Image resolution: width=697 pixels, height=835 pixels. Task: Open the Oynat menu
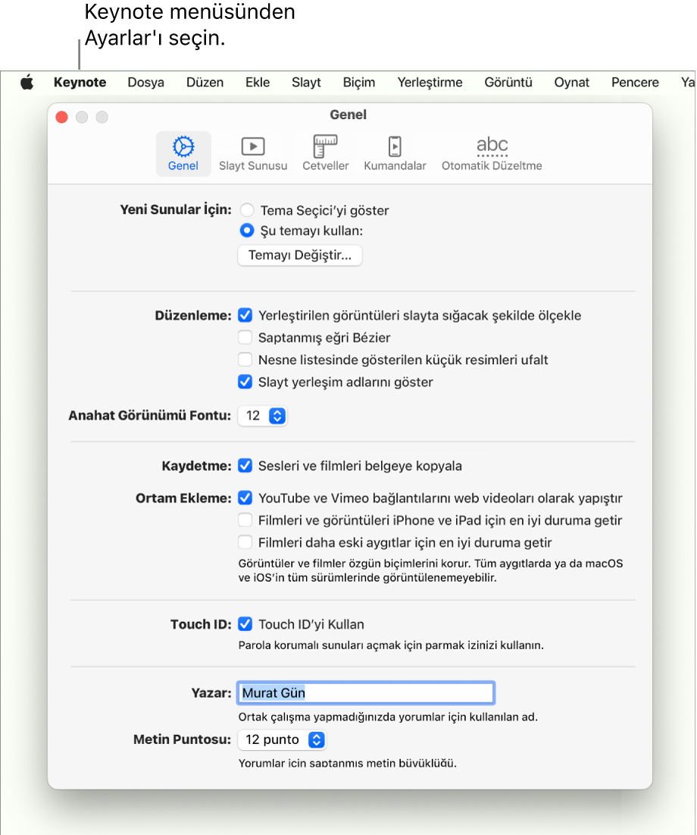coord(572,83)
